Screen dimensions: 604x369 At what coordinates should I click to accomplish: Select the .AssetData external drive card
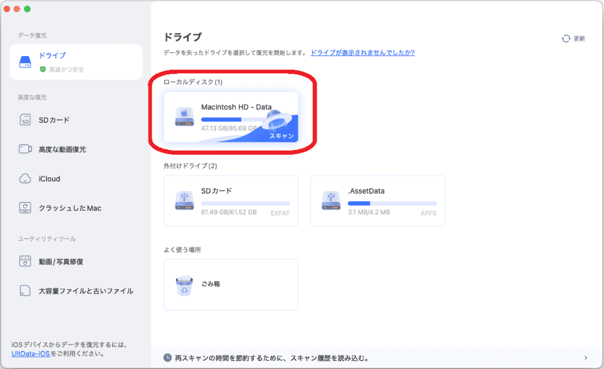click(x=377, y=201)
